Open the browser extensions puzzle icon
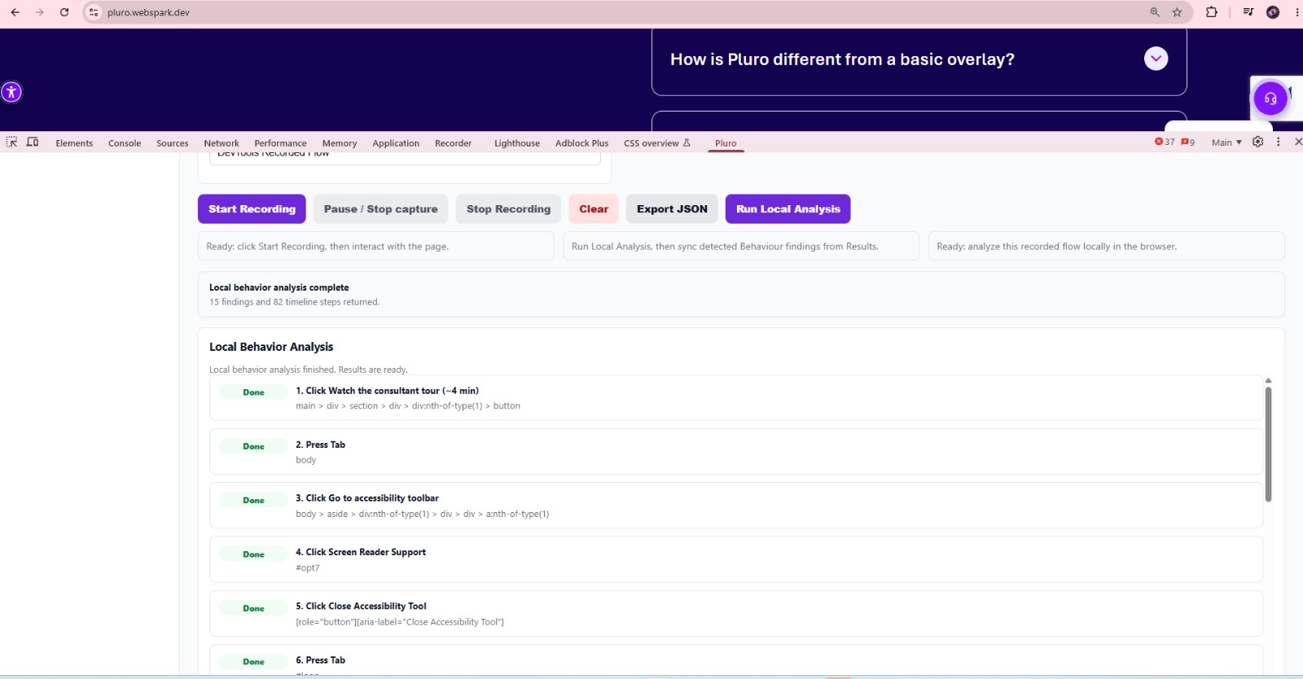This screenshot has height=679, width=1303. click(x=1212, y=12)
